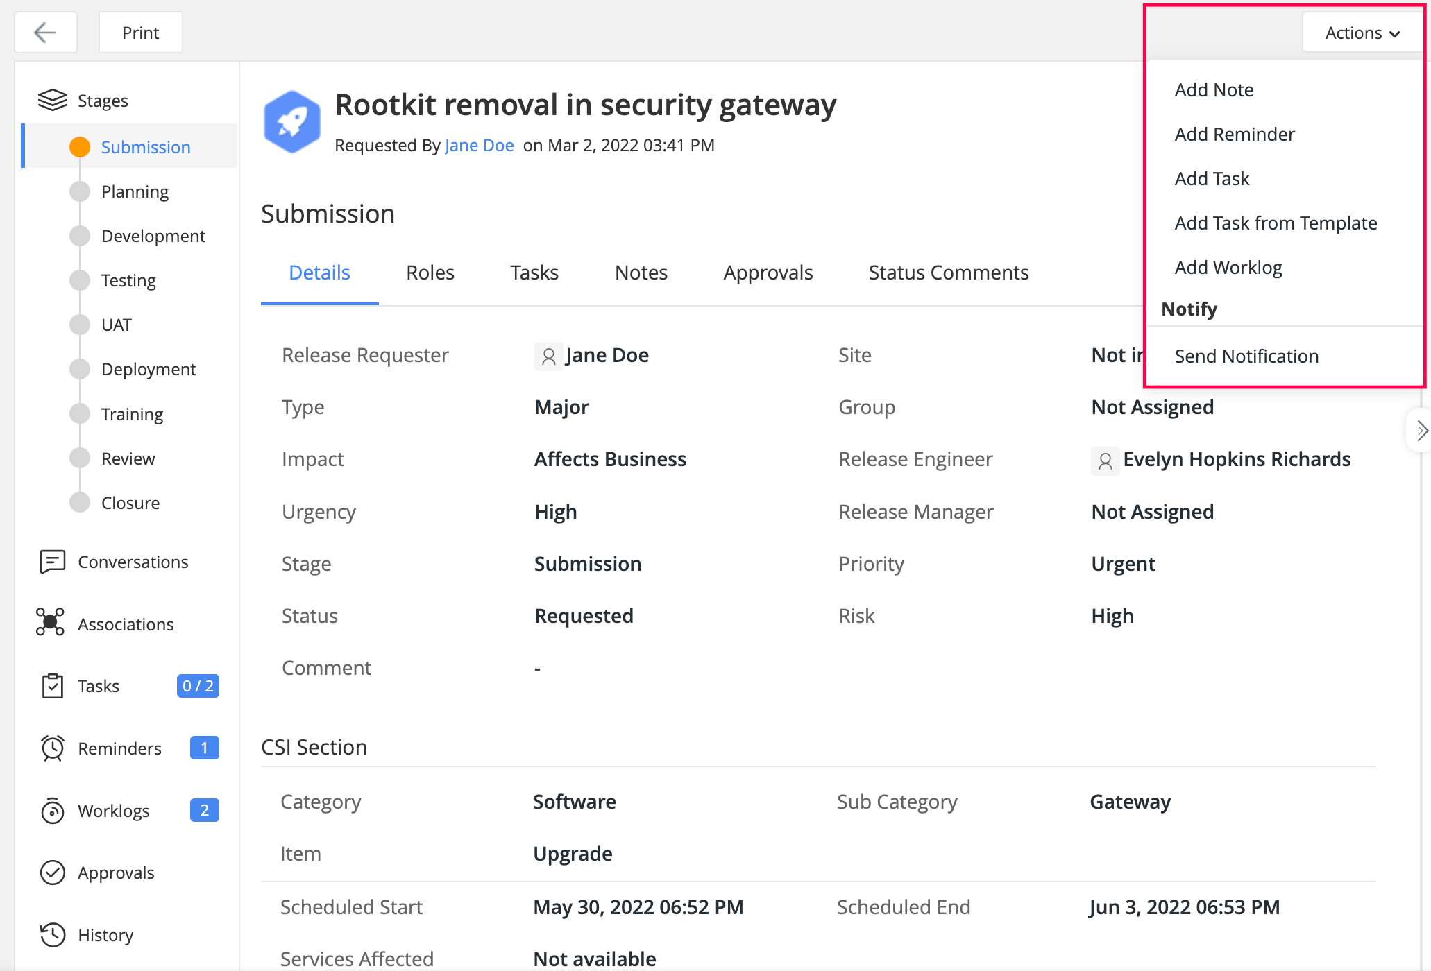Select the Planning stage

click(135, 191)
